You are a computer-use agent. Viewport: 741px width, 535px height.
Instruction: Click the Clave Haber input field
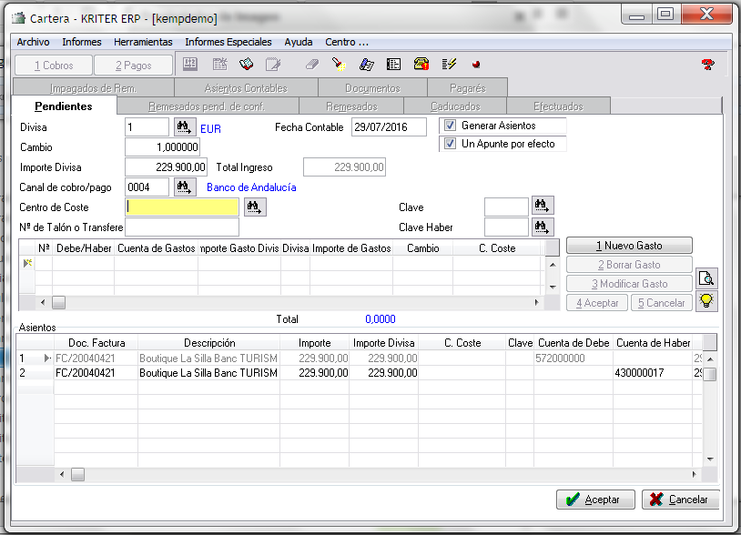[x=506, y=227]
